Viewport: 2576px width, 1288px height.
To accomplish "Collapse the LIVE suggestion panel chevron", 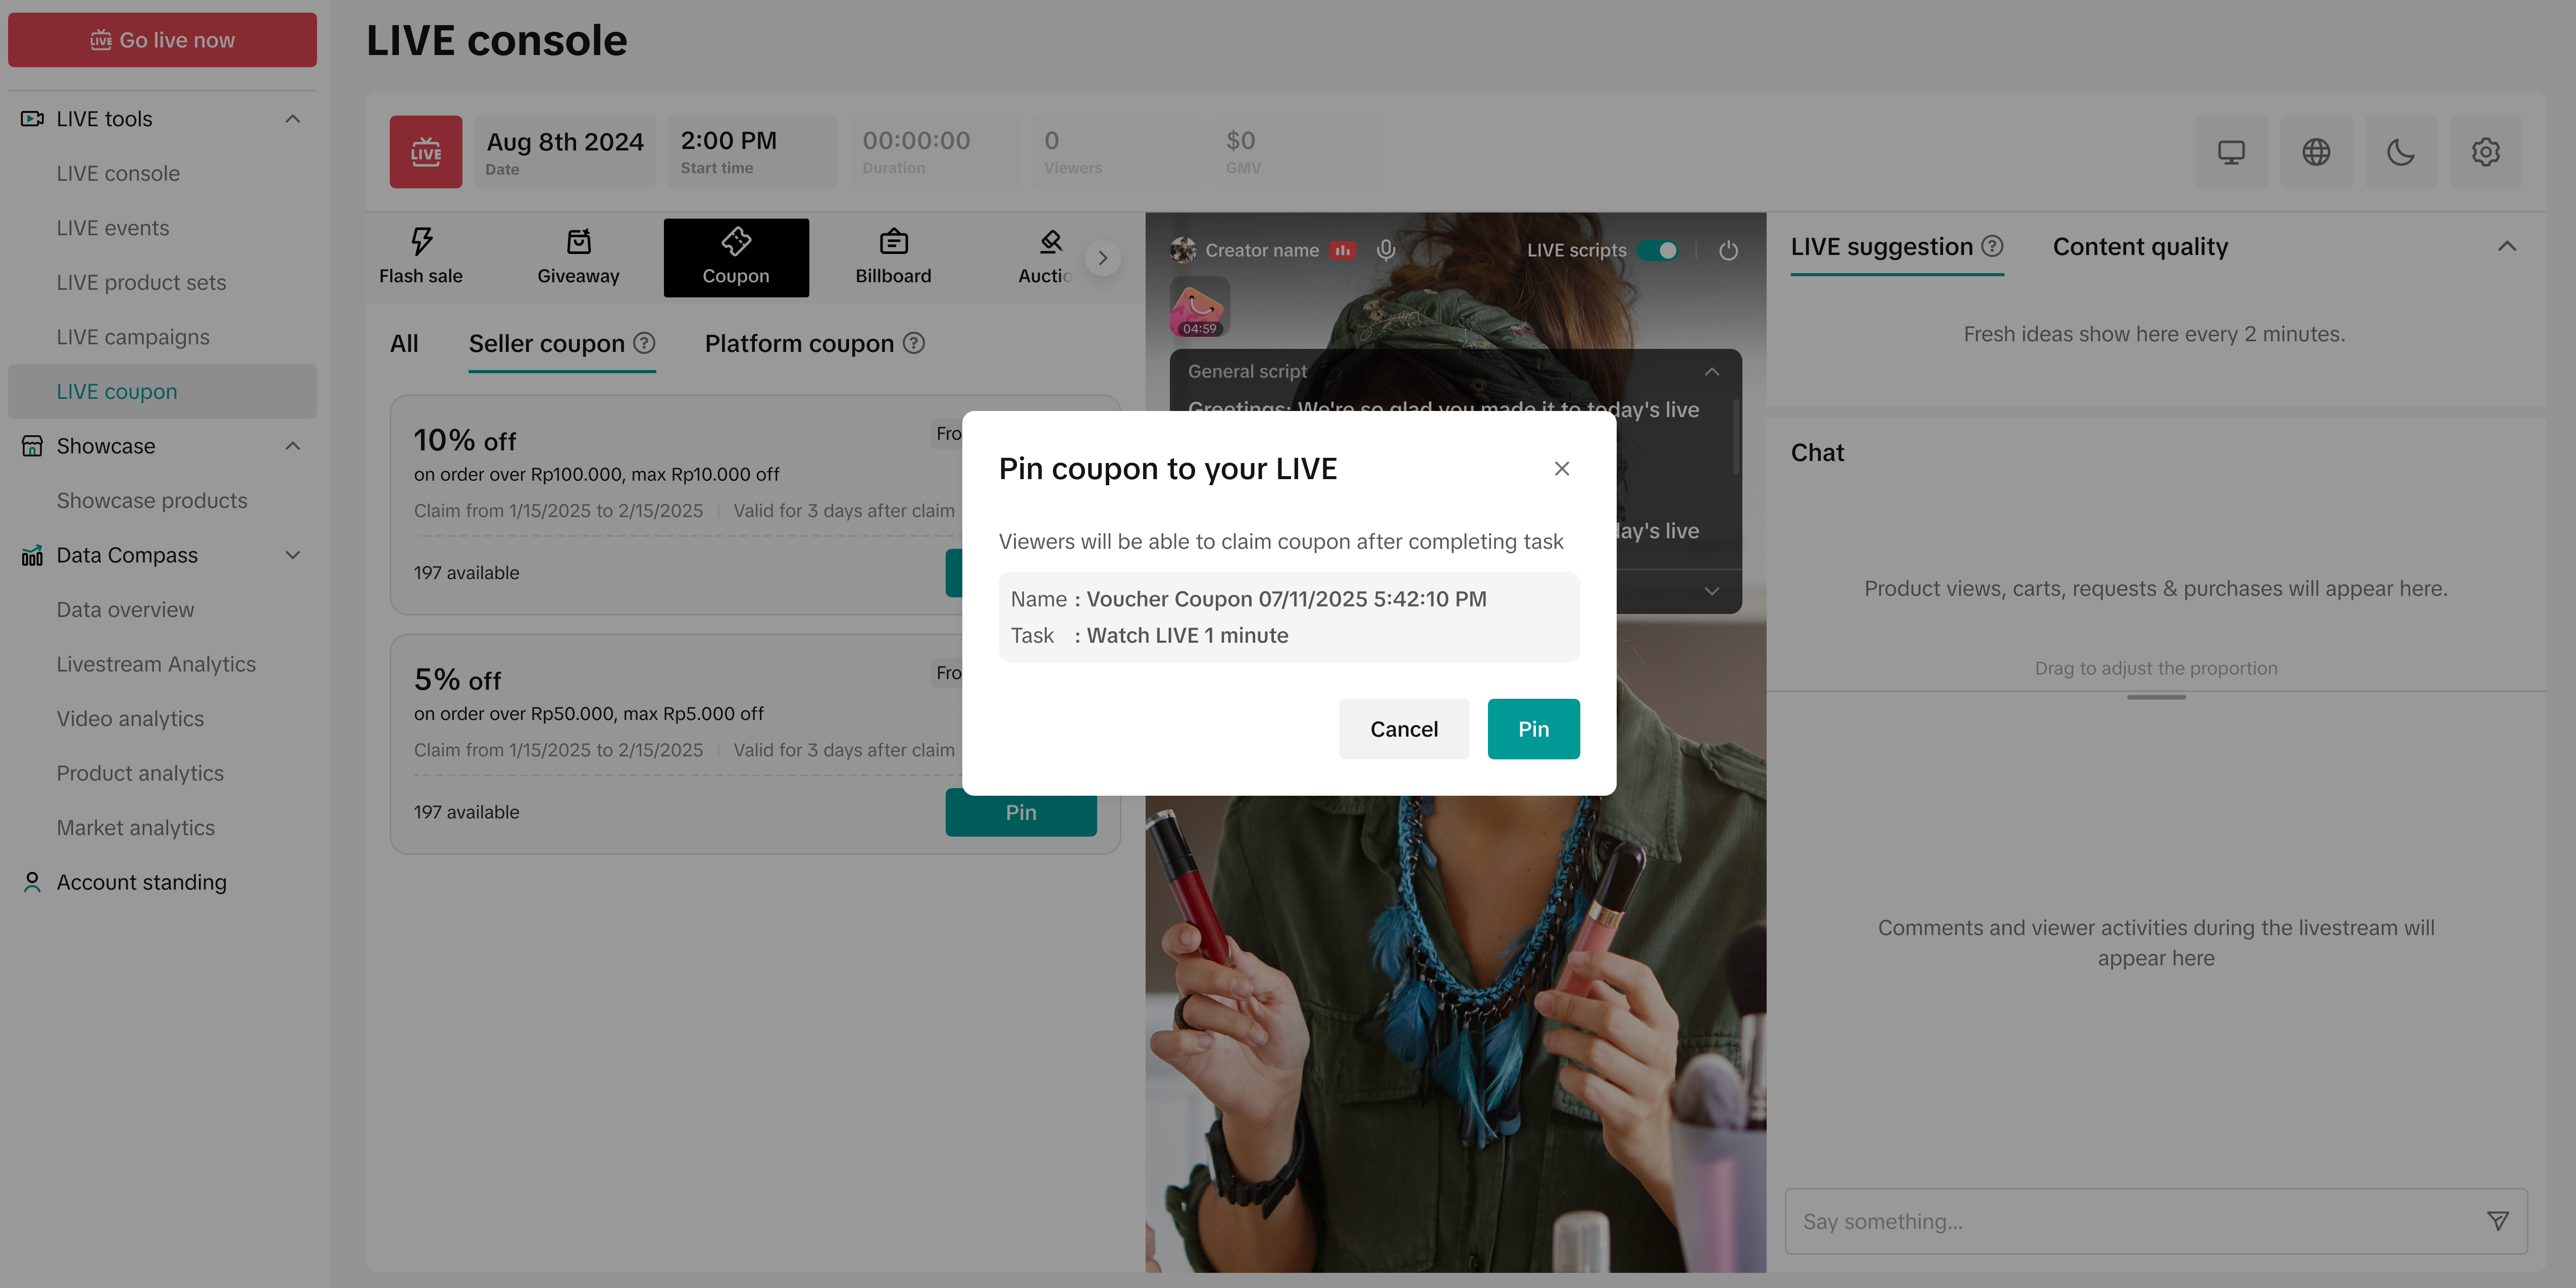I will tap(2506, 247).
